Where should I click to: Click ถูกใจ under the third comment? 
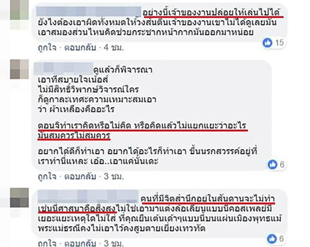tap(47, 244)
